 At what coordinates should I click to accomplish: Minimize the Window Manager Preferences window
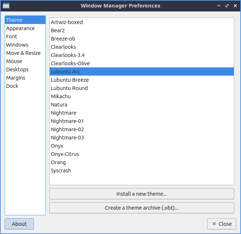point(219,6)
